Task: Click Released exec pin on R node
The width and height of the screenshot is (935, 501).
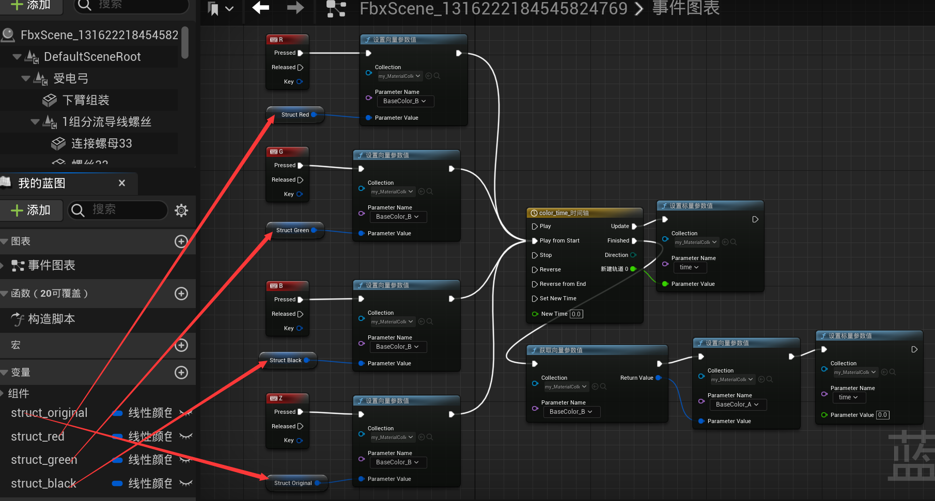Action: coord(301,68)
